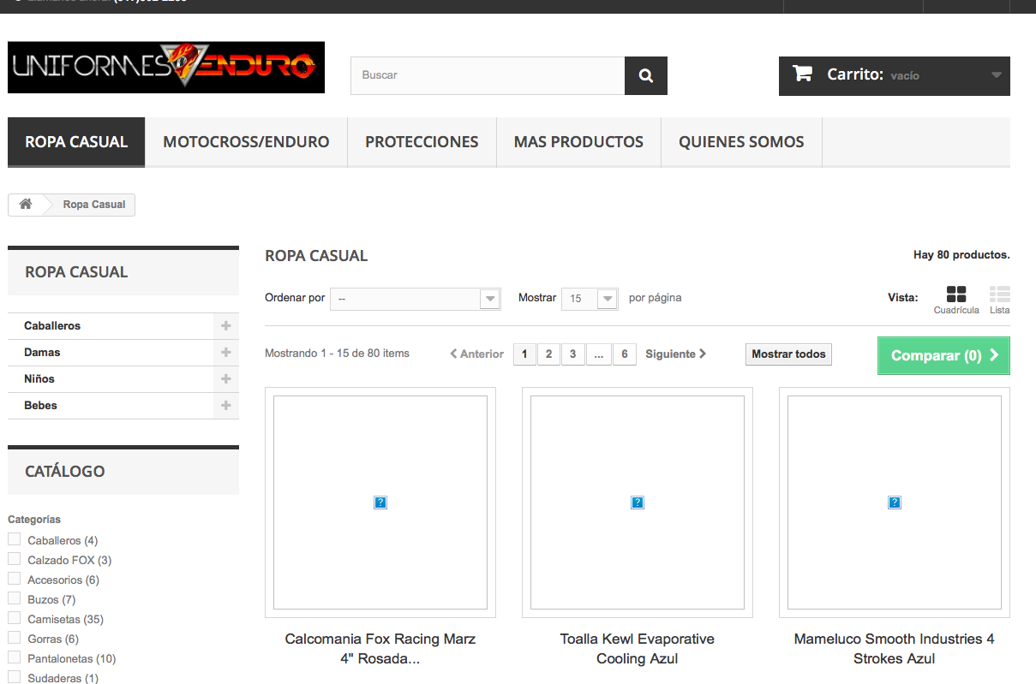Check the Gorras (6) filter
This screenshot has width=1036, height=684.
point(14,638)
